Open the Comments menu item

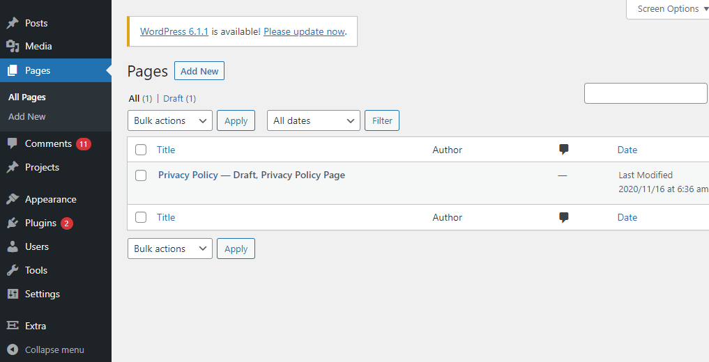tap(48, 143)
